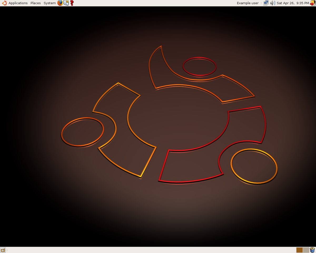
Task: Click the Show Desktop icon in the bottom panel
Action: (3, 250)
